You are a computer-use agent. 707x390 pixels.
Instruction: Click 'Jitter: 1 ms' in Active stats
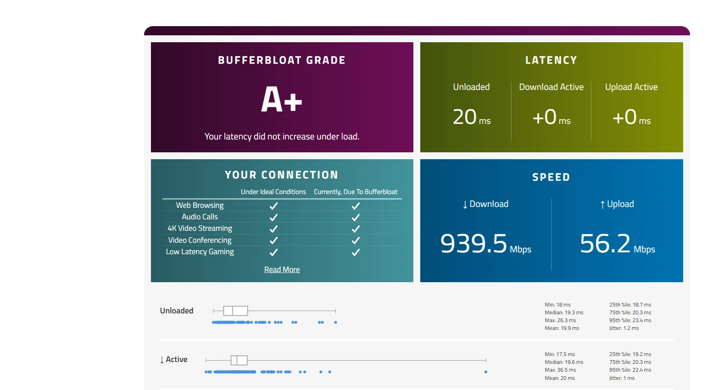pos(622,378)
